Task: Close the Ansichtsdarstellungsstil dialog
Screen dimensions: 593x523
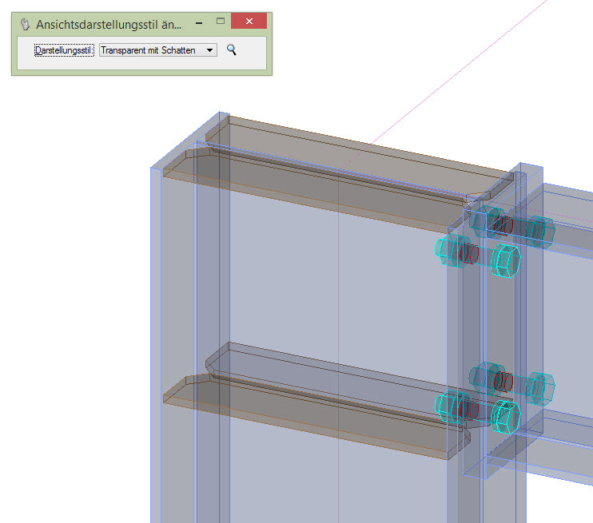Action: 249,22
